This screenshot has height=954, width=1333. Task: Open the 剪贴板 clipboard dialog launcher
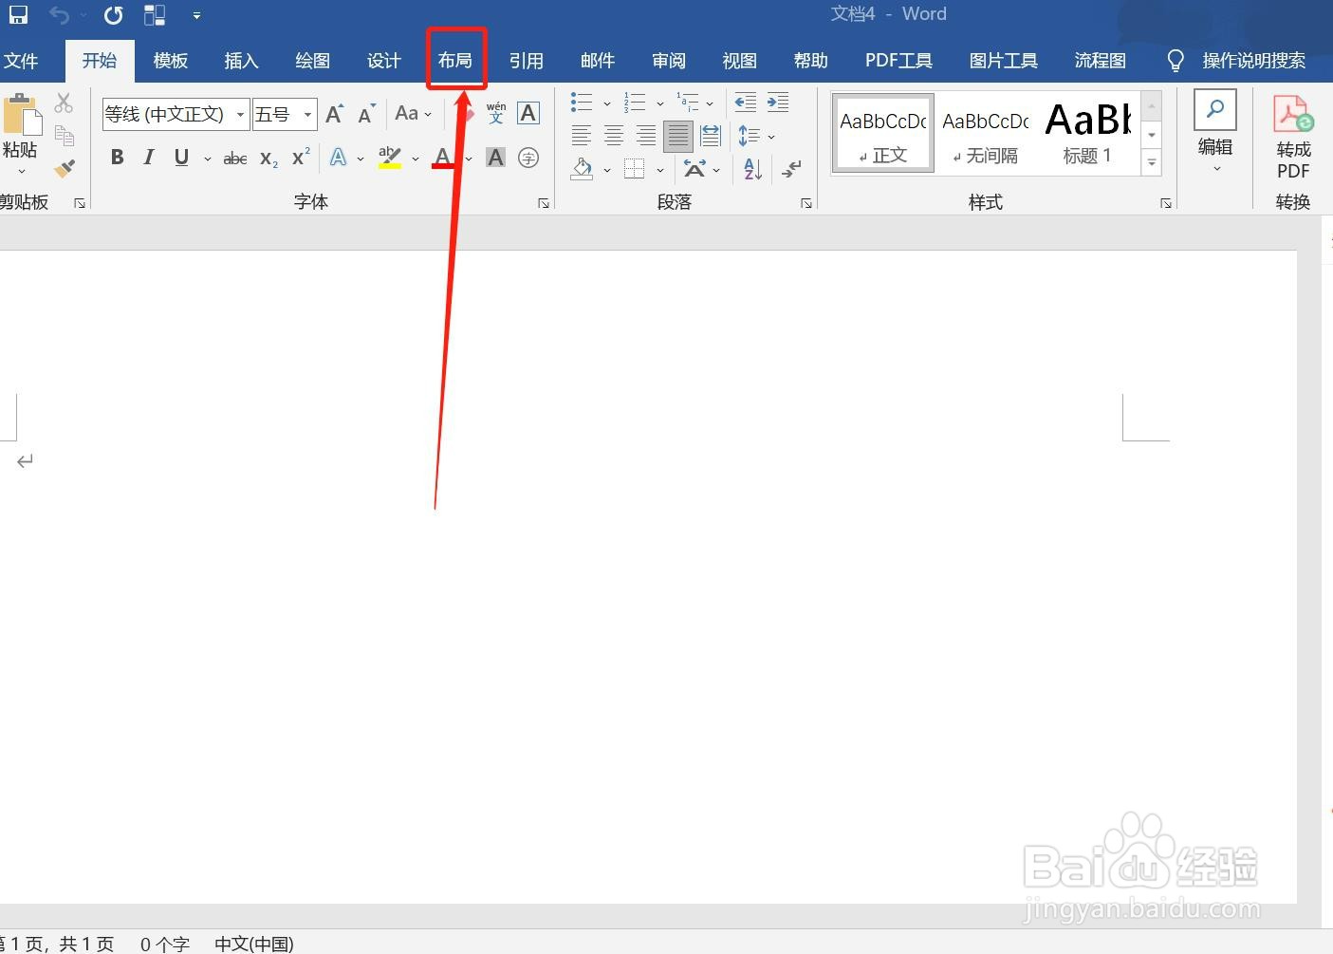click(x=80, y=203)
